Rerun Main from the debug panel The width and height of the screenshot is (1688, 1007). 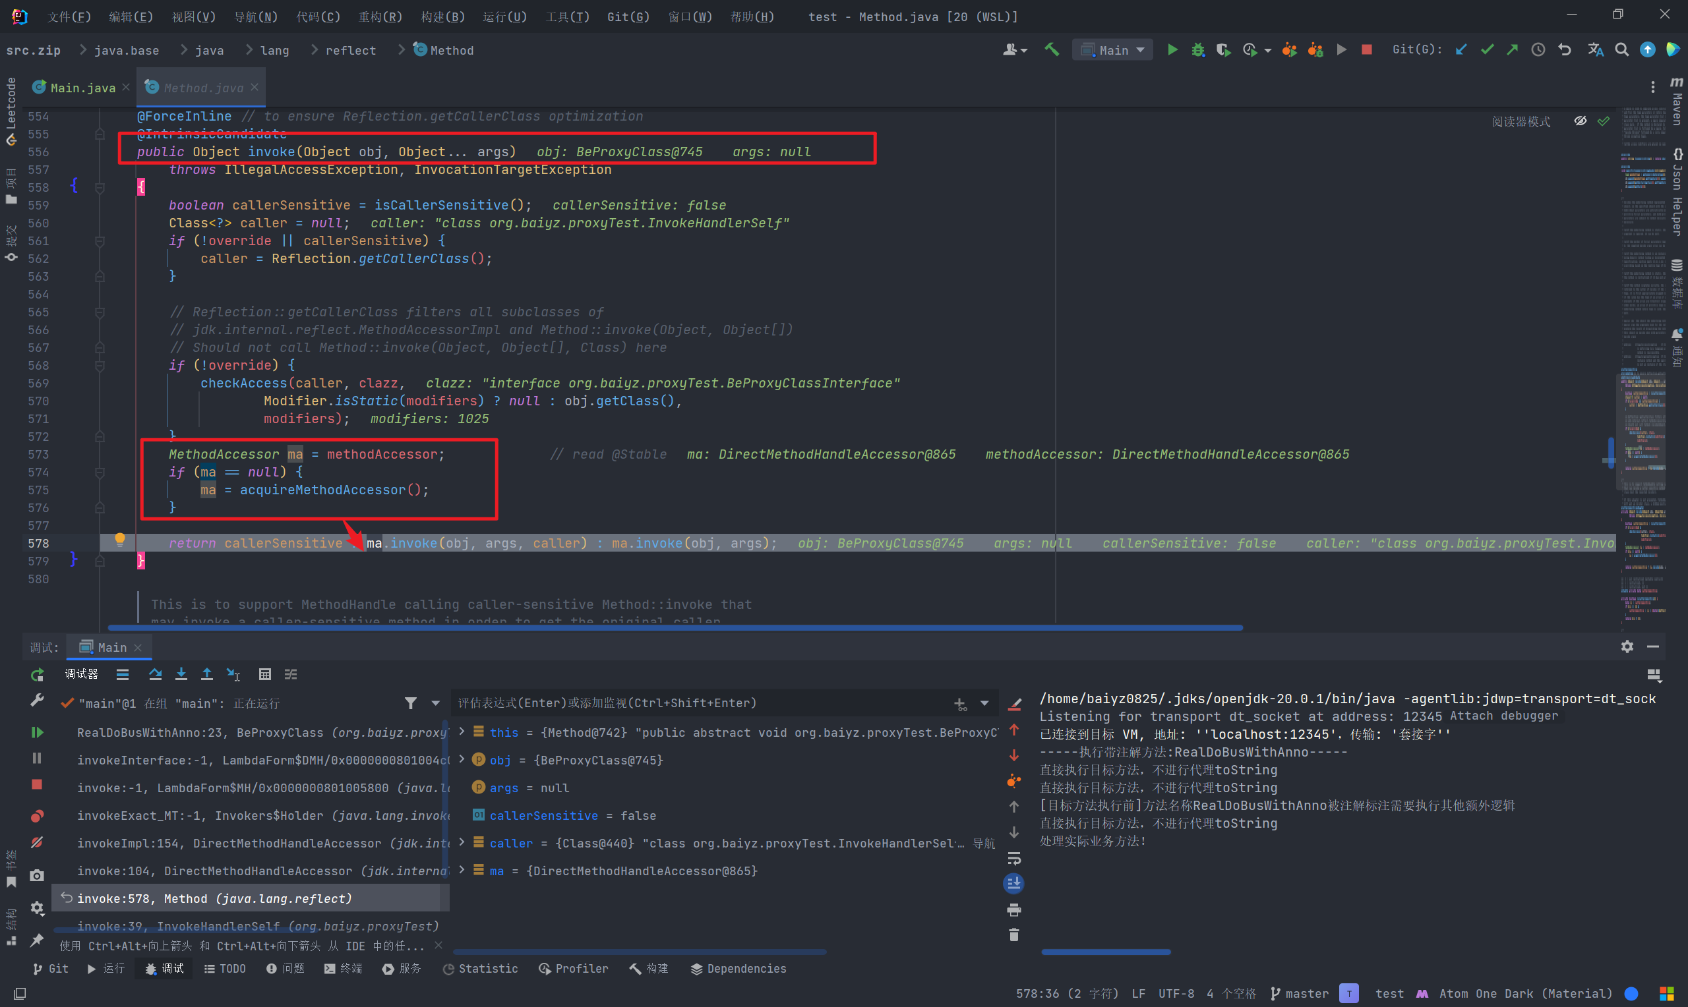tap(38, 674)
